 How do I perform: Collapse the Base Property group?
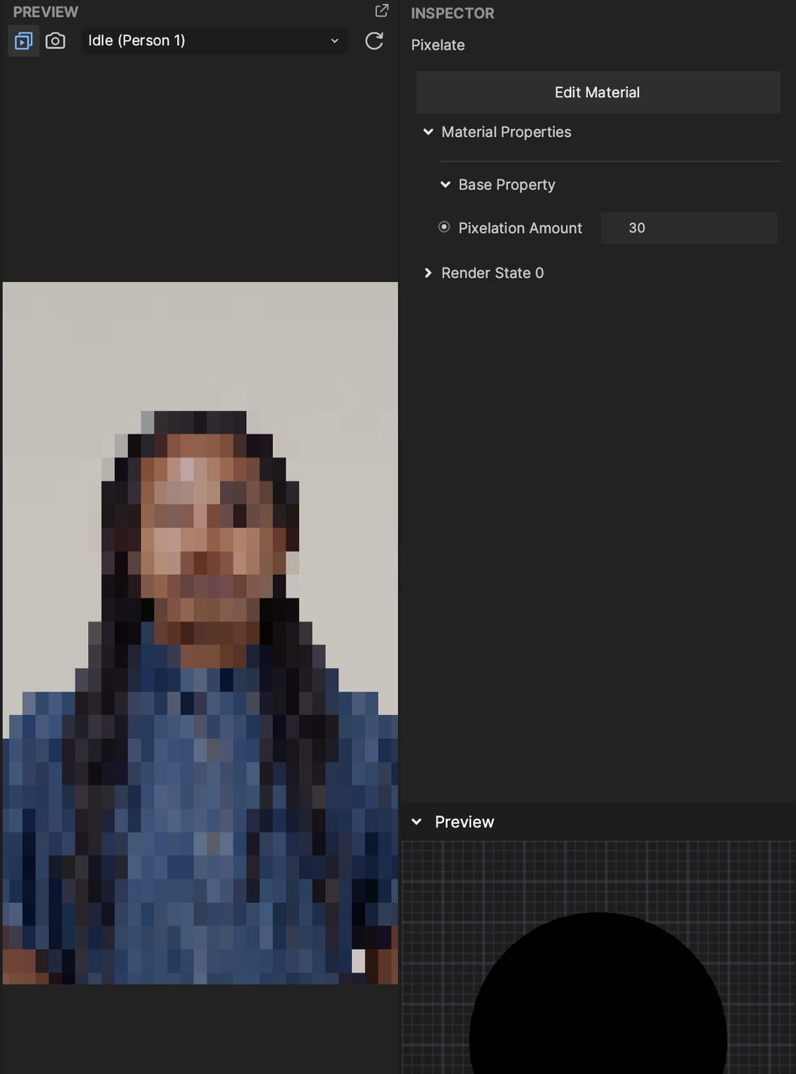[446, 185]
